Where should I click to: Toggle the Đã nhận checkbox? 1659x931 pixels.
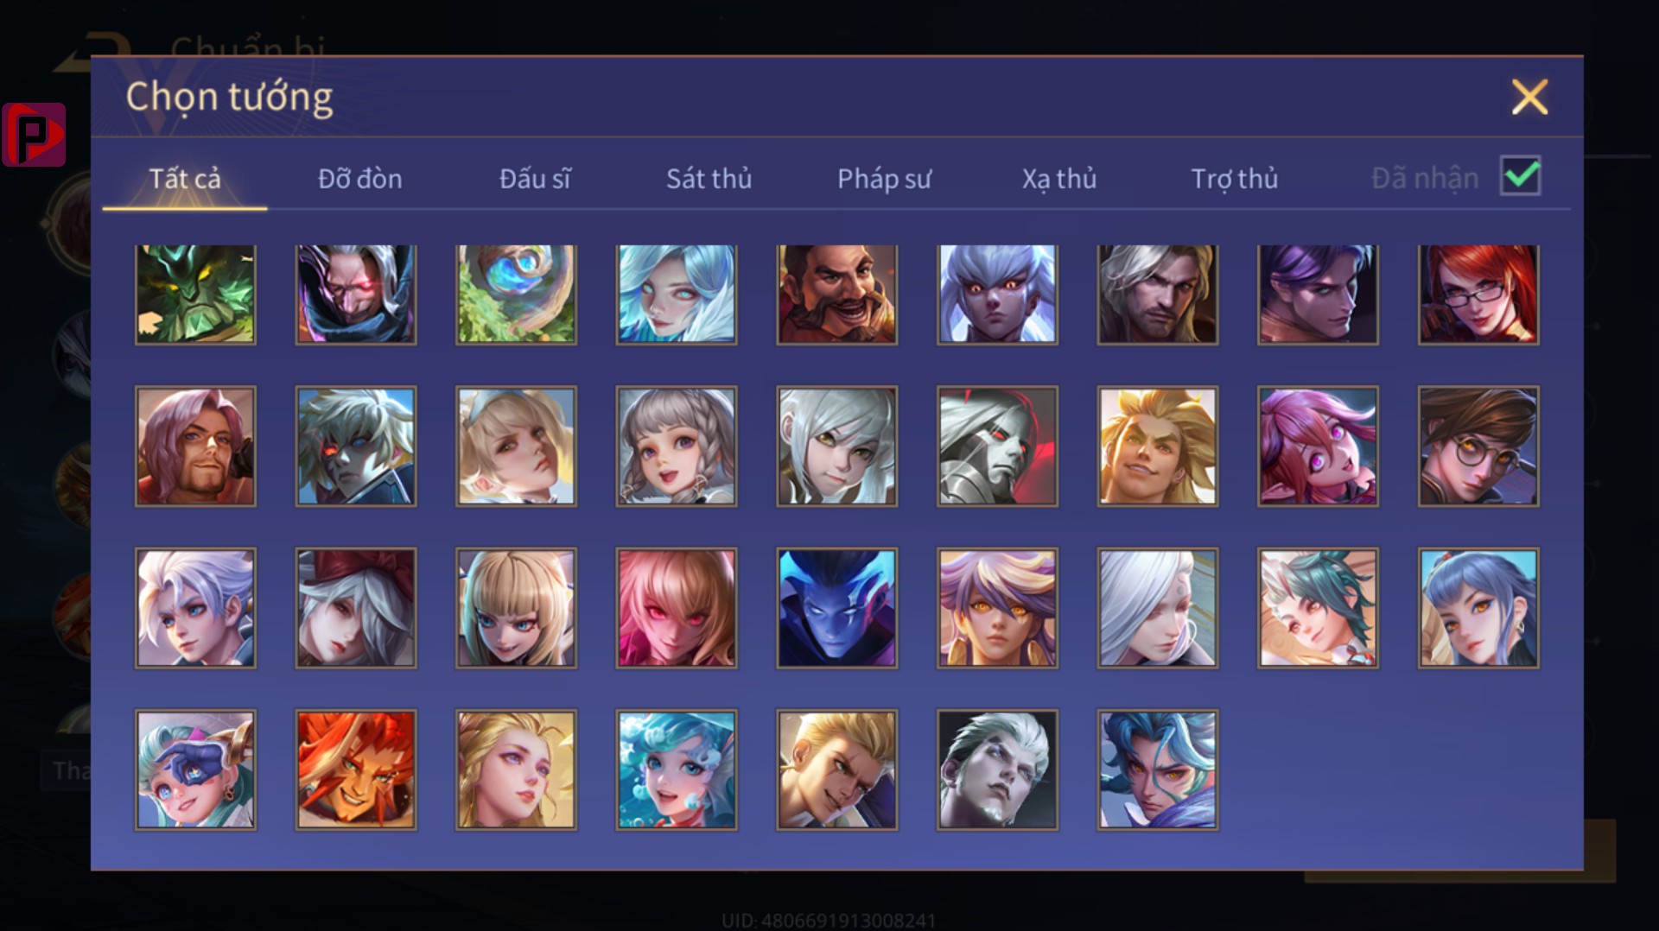[x=1520, y=176]
